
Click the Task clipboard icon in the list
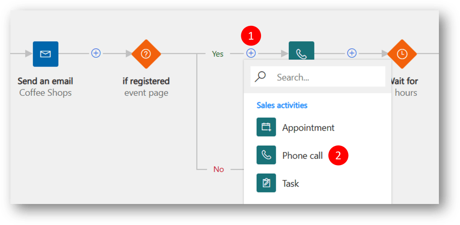[x=266, y=183]
